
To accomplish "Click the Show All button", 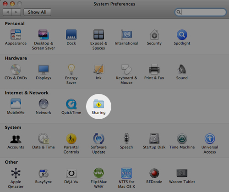I will [37, 12].
